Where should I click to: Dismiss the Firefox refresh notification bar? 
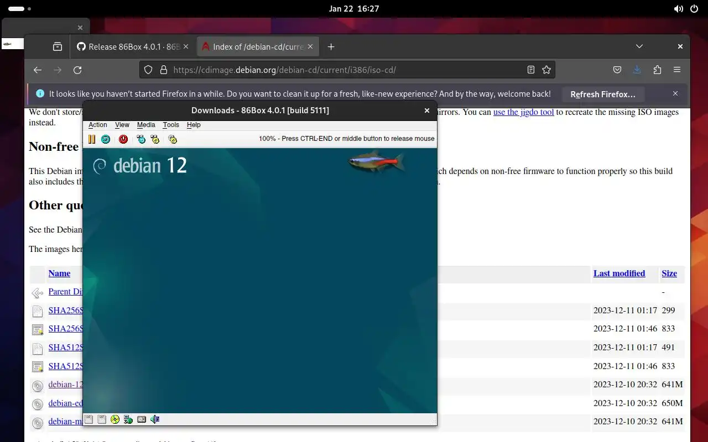[x=675, y=94]
